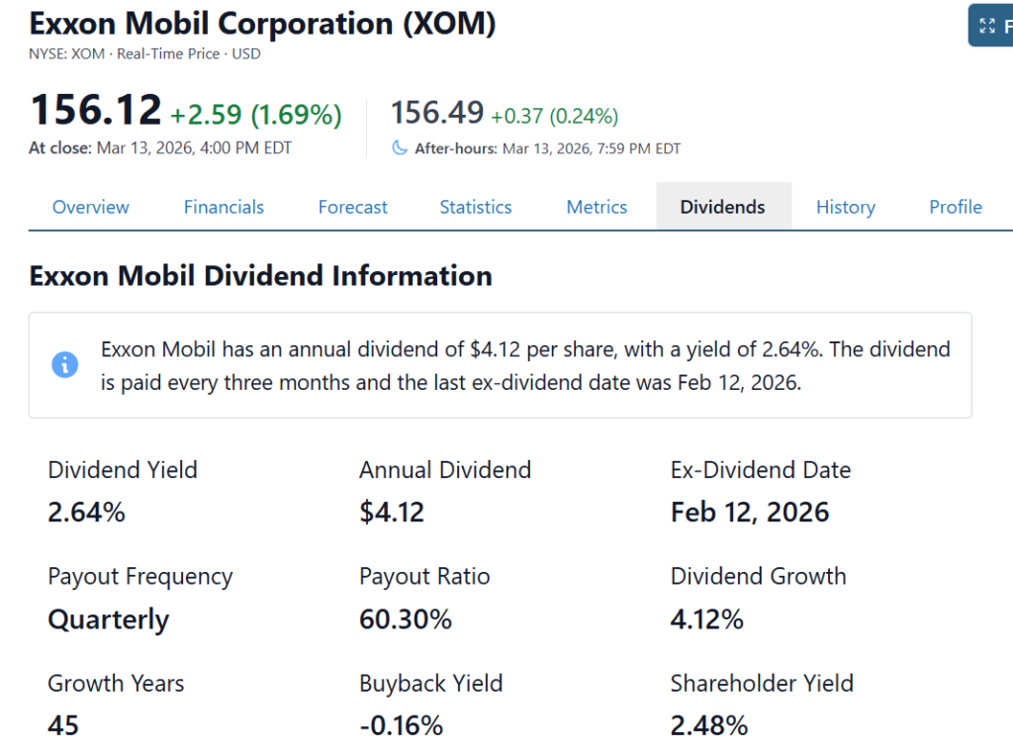The image size is (1013, 755).
Task: Click the 156.49 after-hours price
Action: tap(437, 113)
